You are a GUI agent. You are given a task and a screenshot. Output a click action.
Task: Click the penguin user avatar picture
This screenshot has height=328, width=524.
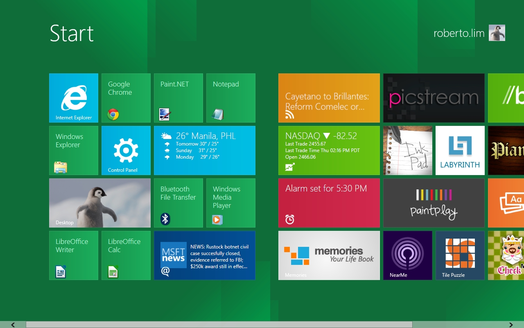click(x=497, y=33)
